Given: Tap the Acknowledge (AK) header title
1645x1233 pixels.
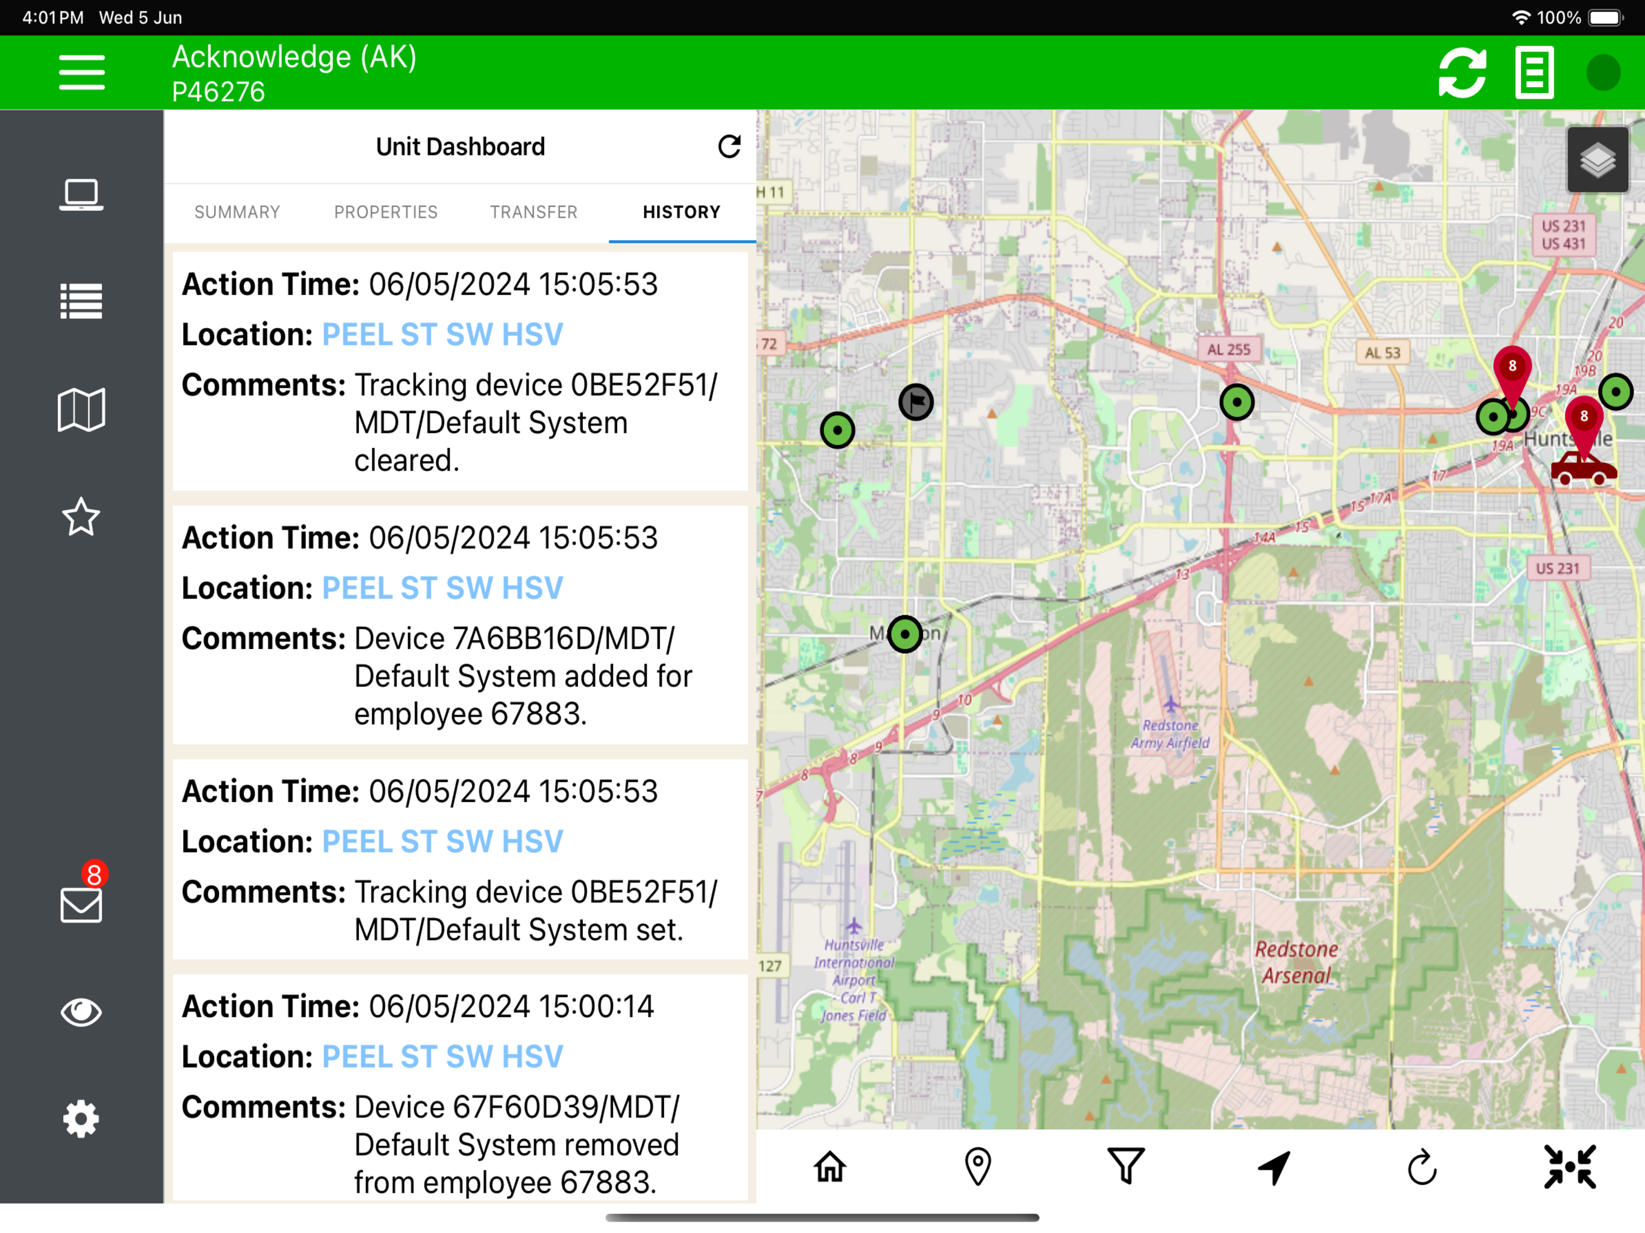Looking at the screenshot, I should point(294,57).
